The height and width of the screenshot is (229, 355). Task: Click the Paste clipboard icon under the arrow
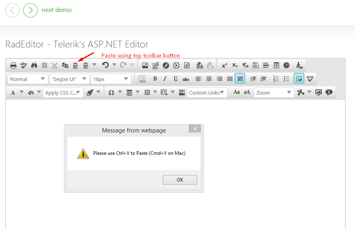(x=76, y=65)
